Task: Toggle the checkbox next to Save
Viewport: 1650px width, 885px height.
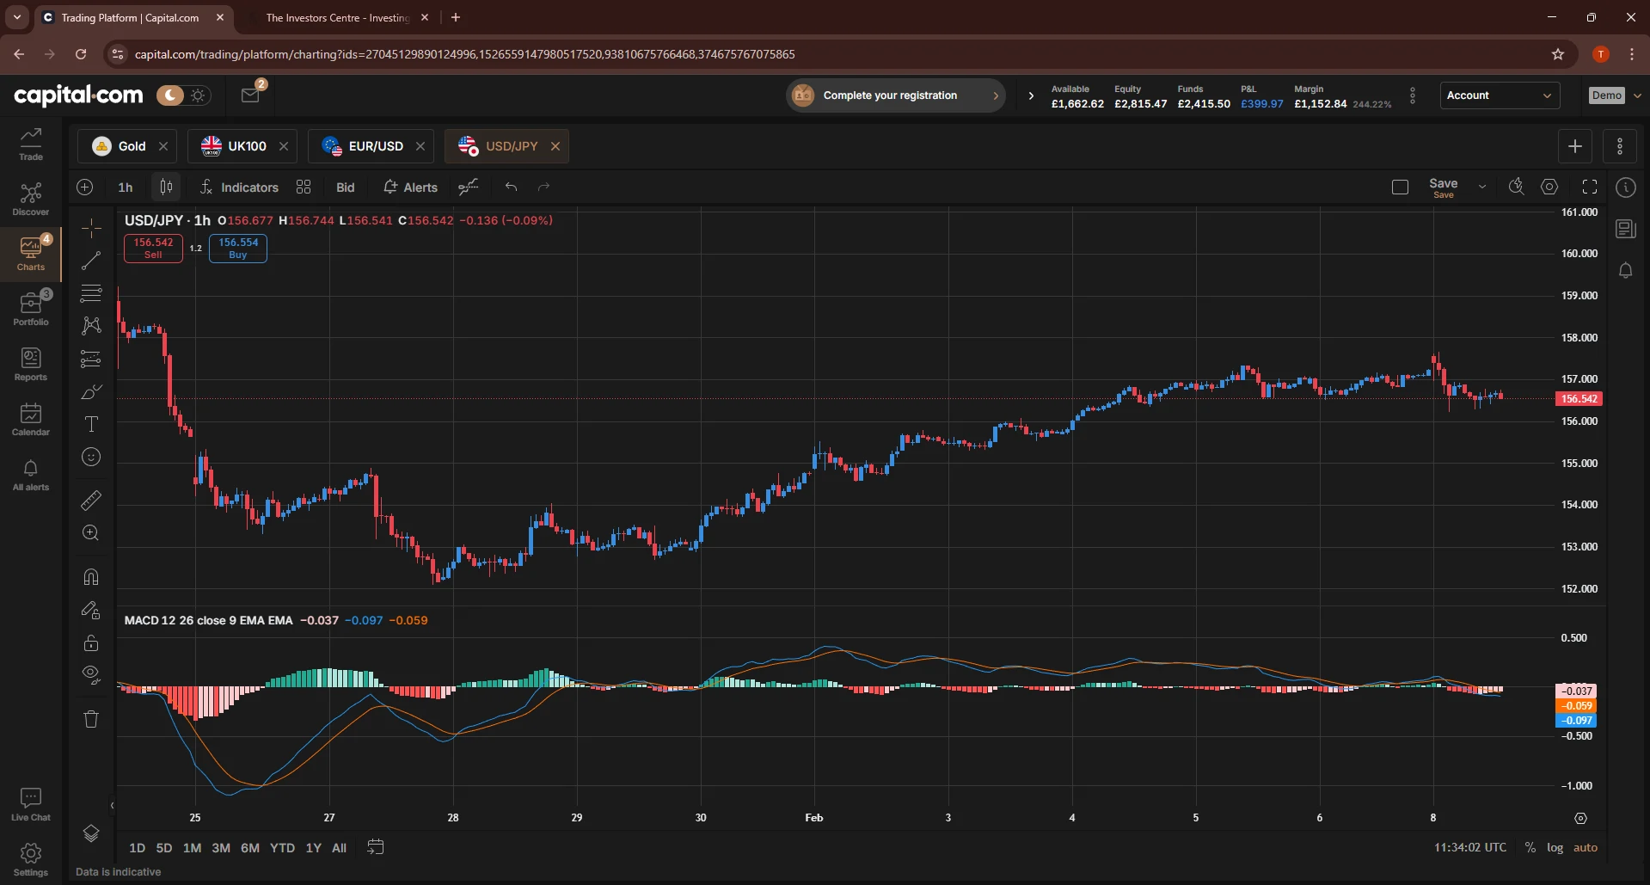Action: [x=1400, y=187]
